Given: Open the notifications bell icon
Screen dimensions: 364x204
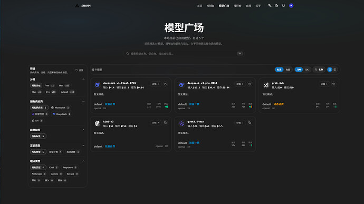Looking at the screenshot, I should [x=283, y=6].
